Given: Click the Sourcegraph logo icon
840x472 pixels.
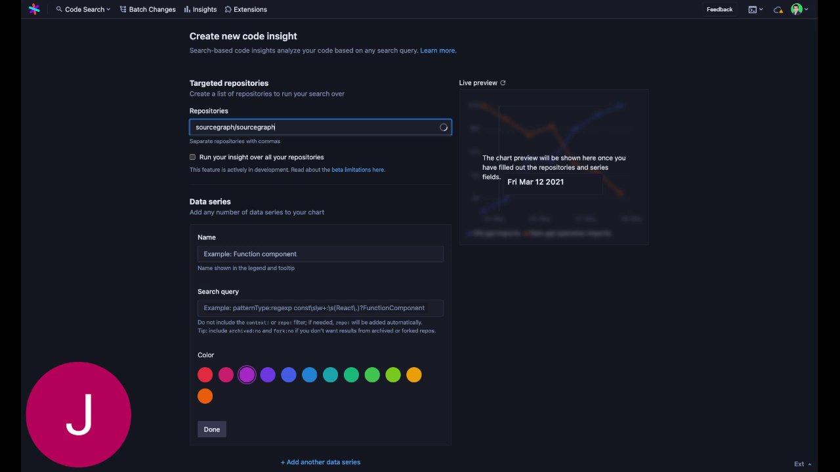Looking at the screenshot, I should [x=34, y=9].
